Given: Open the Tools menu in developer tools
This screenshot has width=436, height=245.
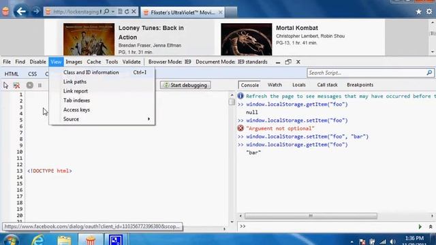Looking at the screenshot, I should pos(112,62).
